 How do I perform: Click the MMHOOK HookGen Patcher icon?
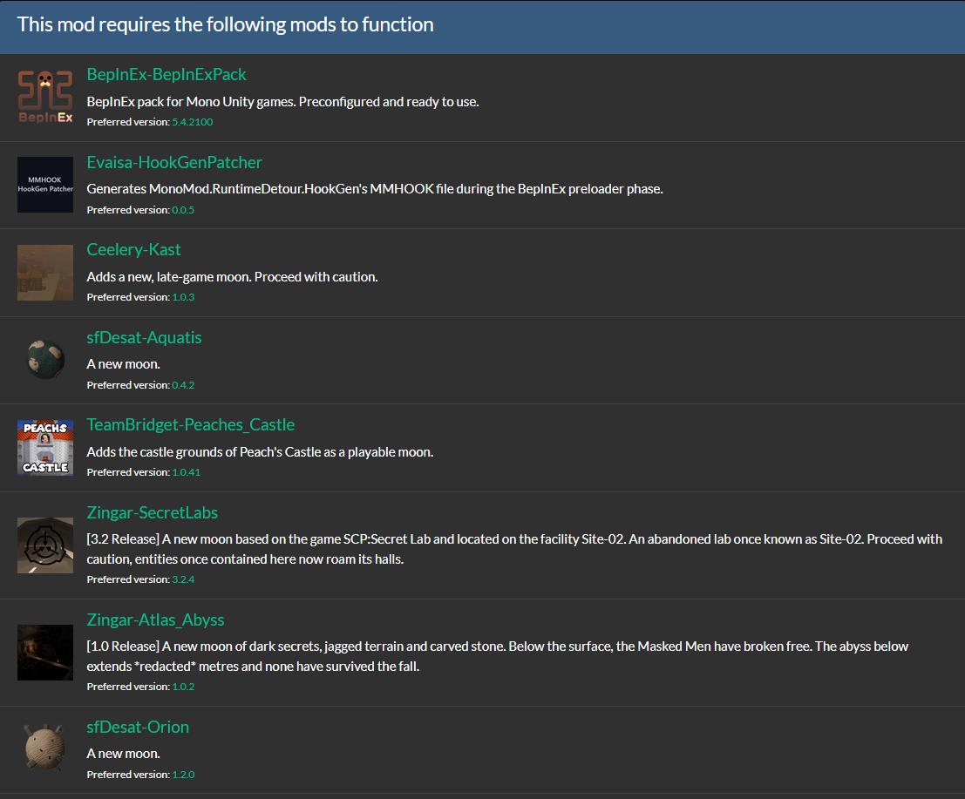(x=45, y=185)
